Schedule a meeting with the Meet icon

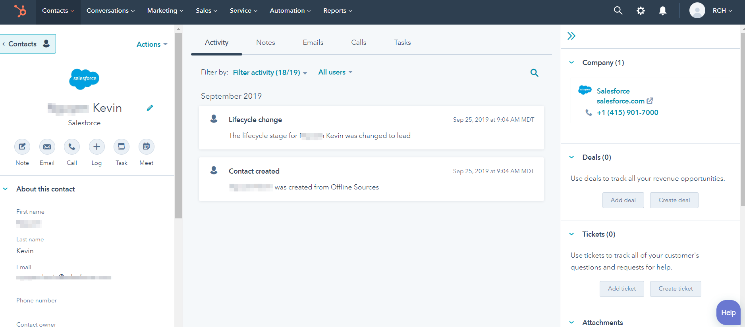point(146,147)
